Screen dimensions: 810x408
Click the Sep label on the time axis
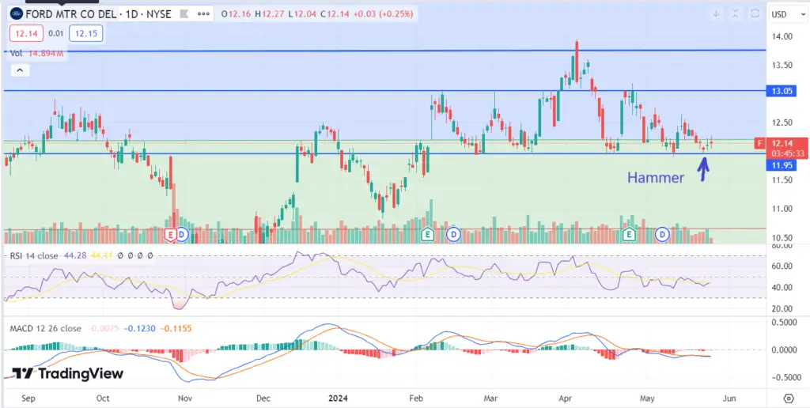point(29,399)
